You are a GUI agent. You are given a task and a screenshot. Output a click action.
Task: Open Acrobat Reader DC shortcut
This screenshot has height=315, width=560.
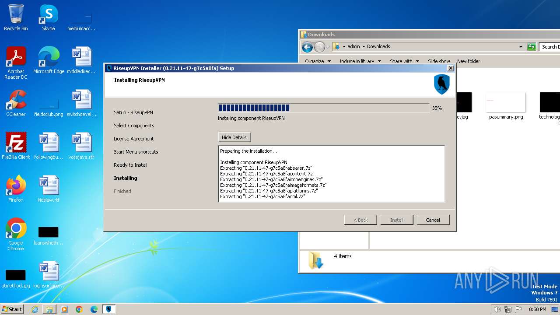coord(16,63)
